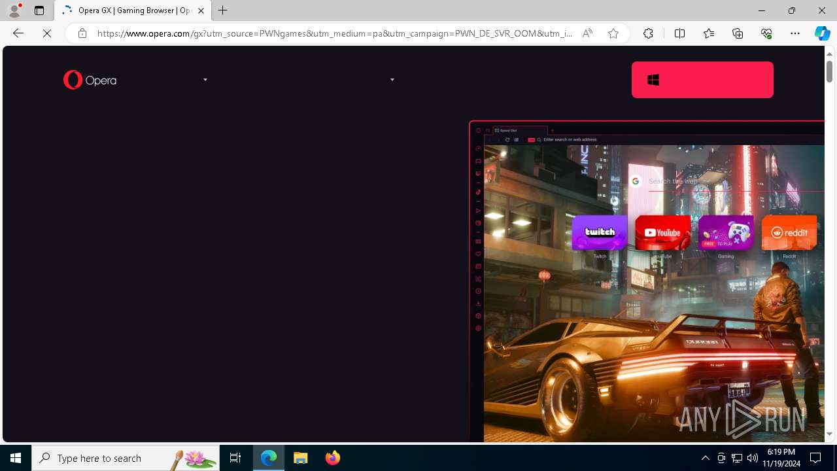Viewport: 837px width, 471px height.
Task: Open the clock showing 6:19 PM
Action: pos(781,458)
